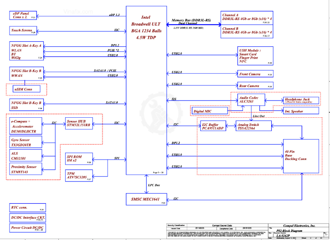Select the Gyro Sensor TX3GD20TR block
The height and width of the screenshot is (240, 330).
pyautogui.click(x=26, y=142)
